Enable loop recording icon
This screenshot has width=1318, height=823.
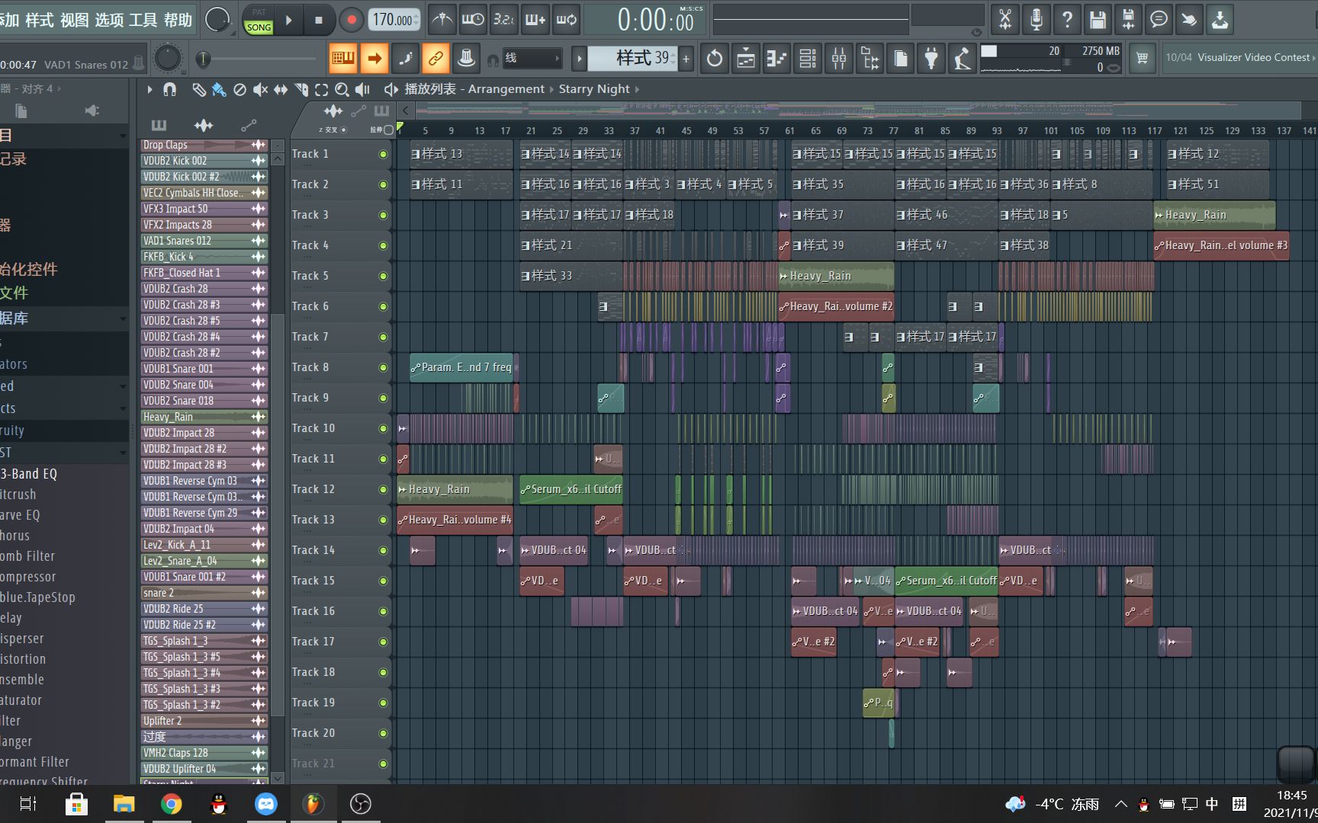[x=567, y=20]
